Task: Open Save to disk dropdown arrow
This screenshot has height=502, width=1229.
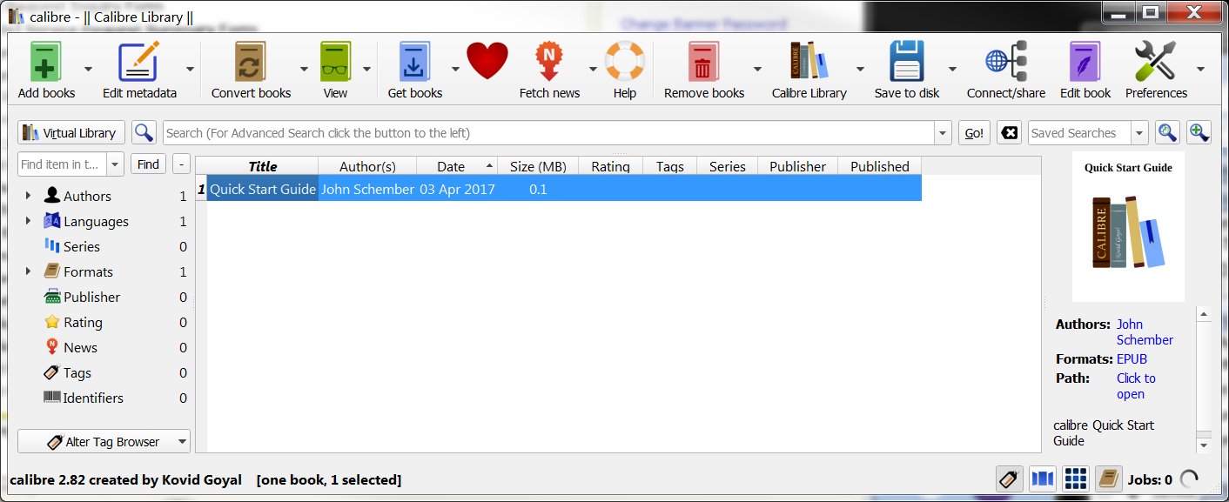Action: click(x=952, y=69)
